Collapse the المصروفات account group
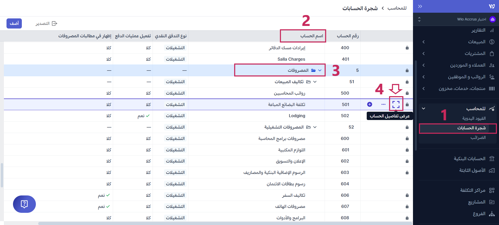 click(x=320, y=71)
